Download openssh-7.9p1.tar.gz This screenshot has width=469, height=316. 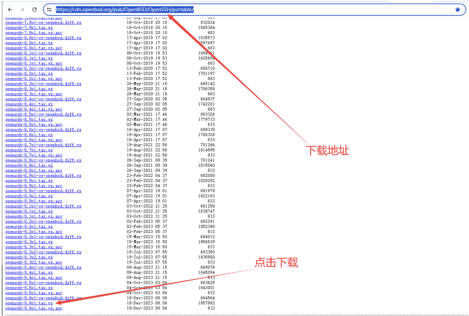[29, 28]
